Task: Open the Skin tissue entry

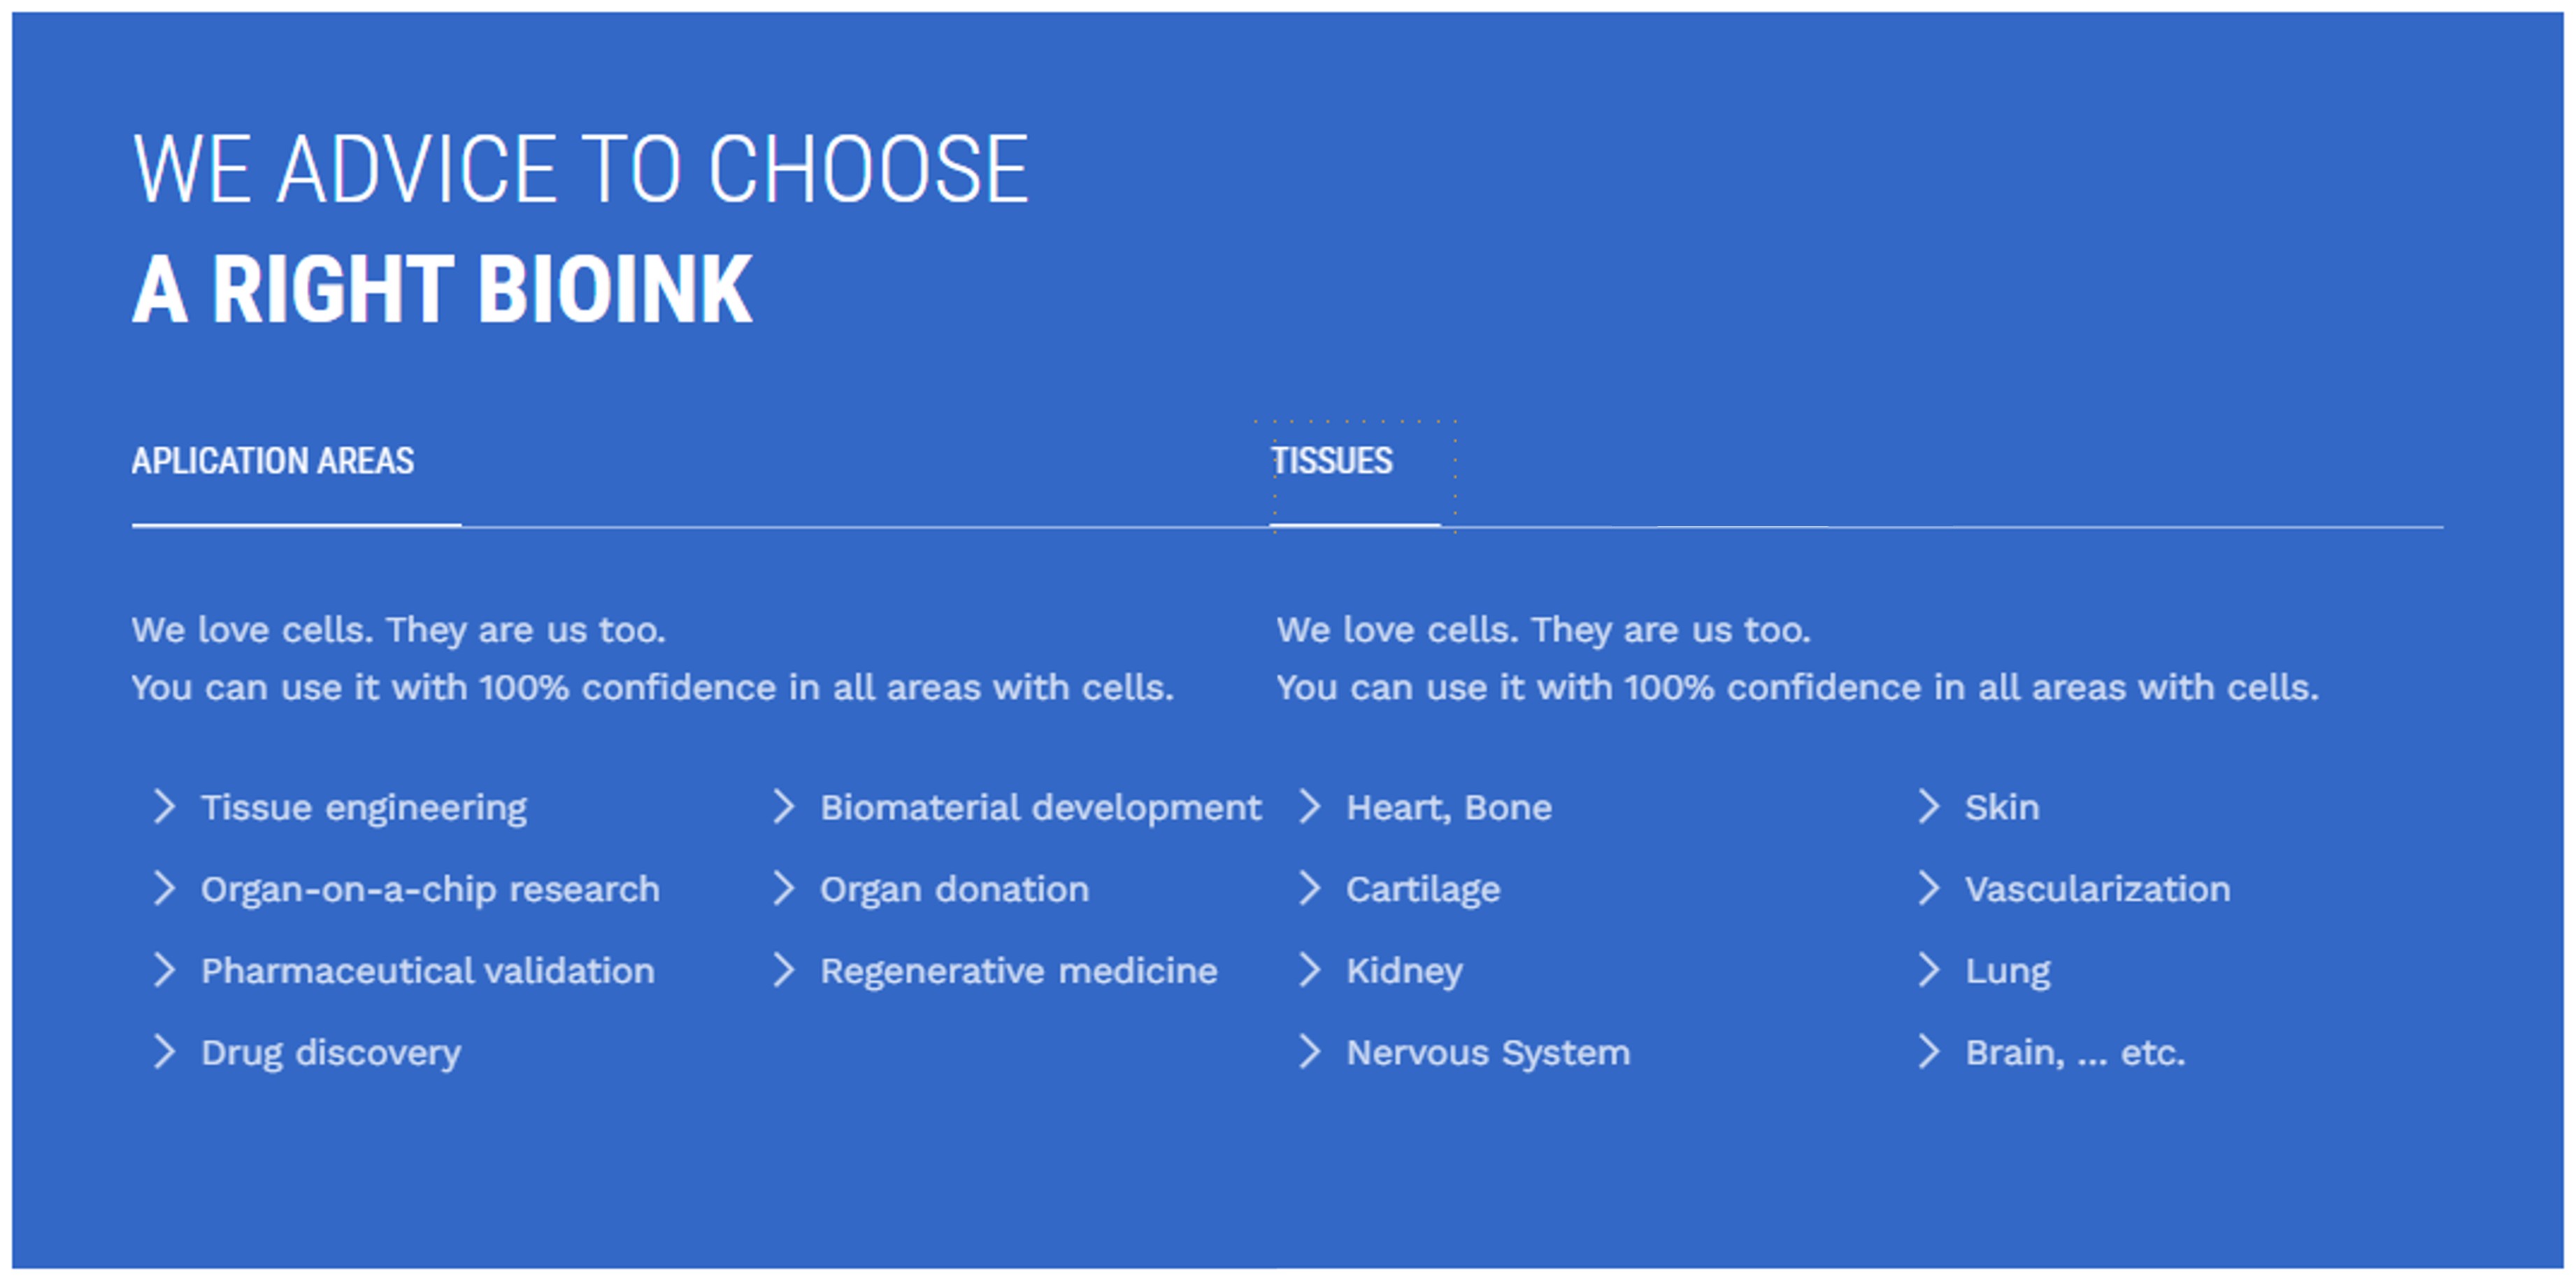Action: click(x=2001, y=807)
